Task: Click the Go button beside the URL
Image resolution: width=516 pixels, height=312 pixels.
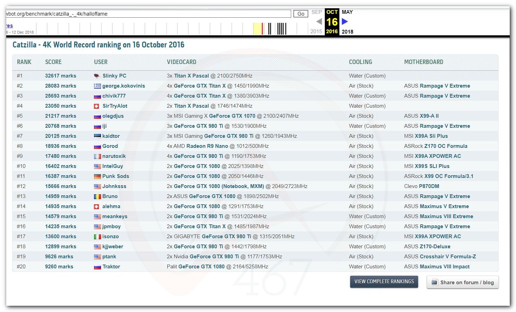Action: [301, 14]
